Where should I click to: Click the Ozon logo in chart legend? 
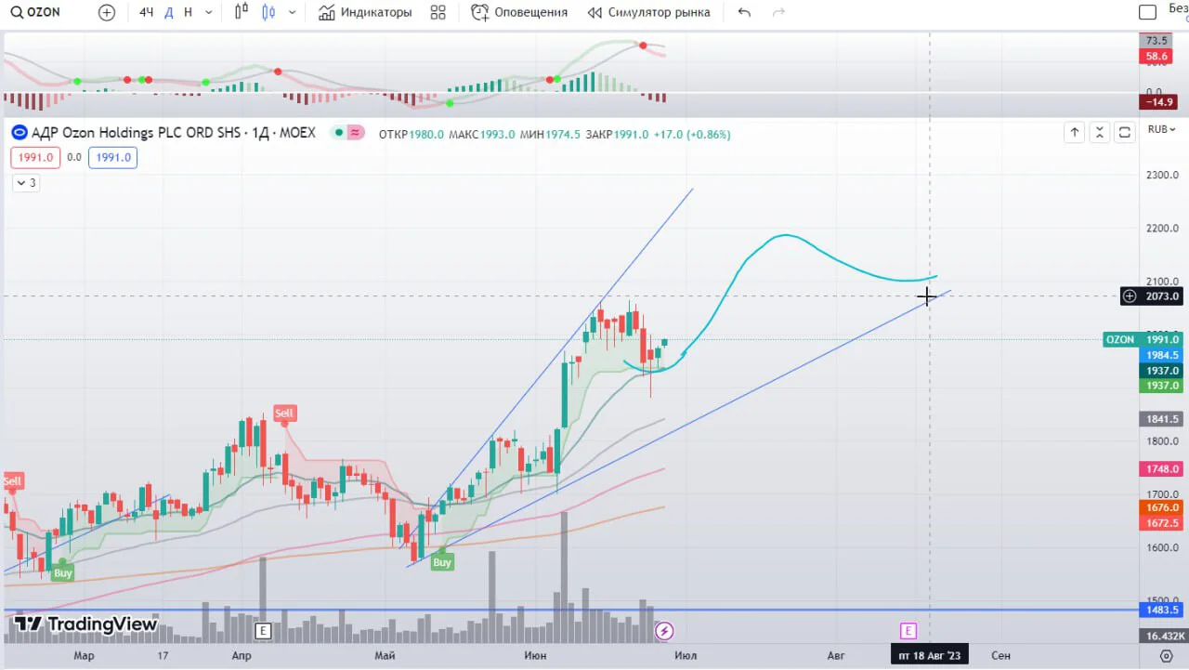[20, 133]
